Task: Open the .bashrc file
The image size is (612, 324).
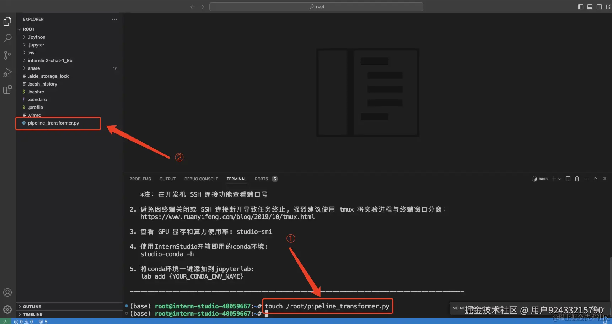Action: pos(70,92)
